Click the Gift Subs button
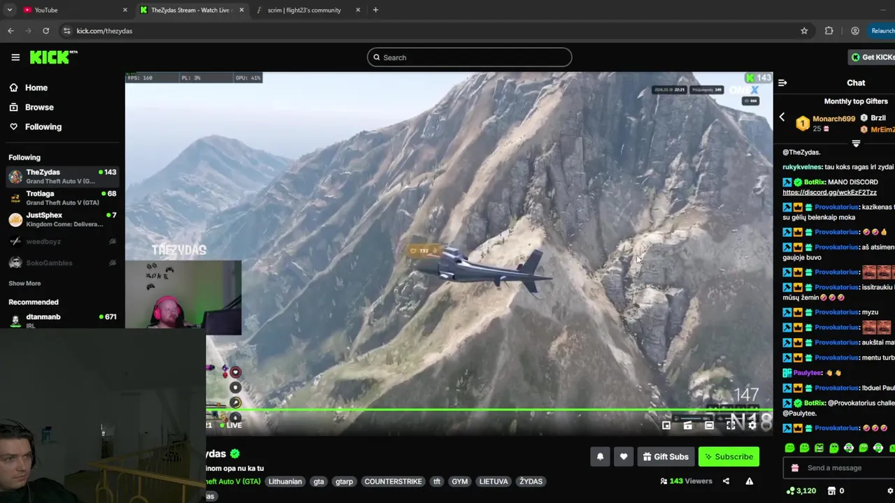This screenshot has height=503, width=895. (x=666, y=456)
